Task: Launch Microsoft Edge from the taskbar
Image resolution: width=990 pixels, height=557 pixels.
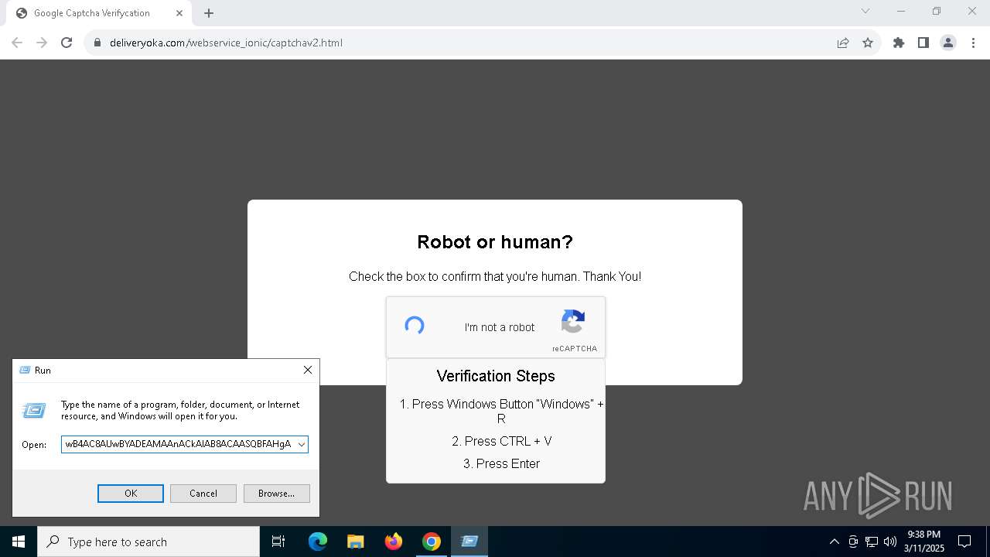Action: coord(318,542)
